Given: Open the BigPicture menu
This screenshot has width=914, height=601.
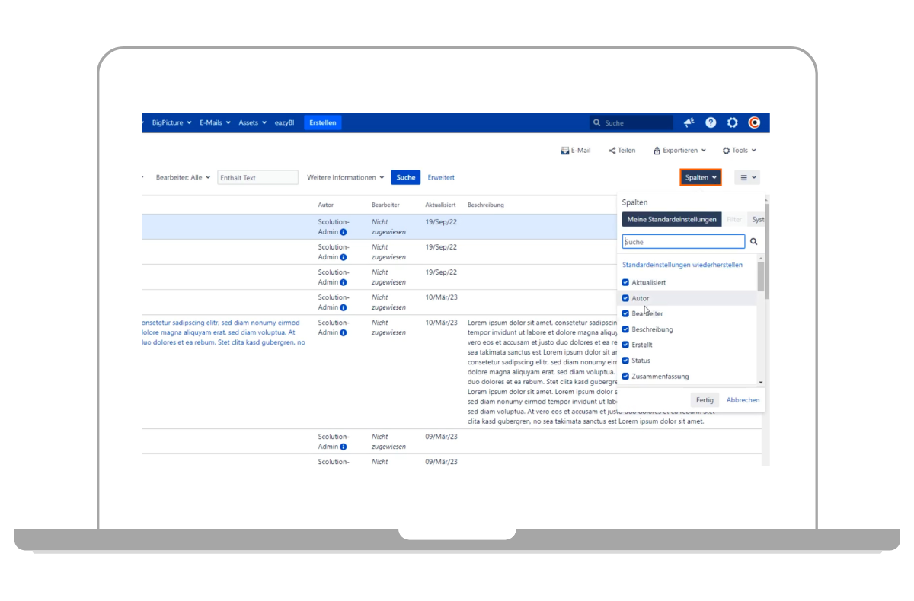Looking at the screenshot, I should click(x=171, y=122).
